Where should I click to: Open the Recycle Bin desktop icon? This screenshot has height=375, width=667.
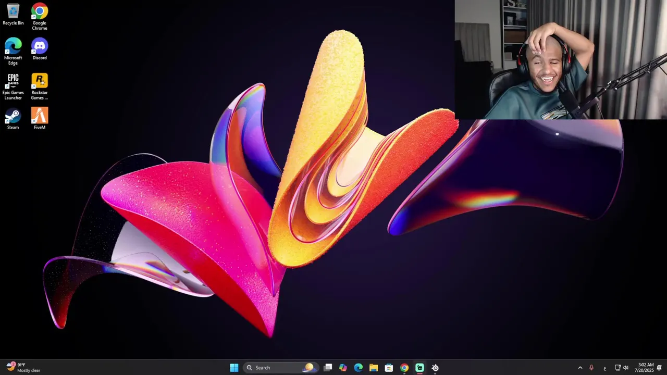[x=13, y=15]
